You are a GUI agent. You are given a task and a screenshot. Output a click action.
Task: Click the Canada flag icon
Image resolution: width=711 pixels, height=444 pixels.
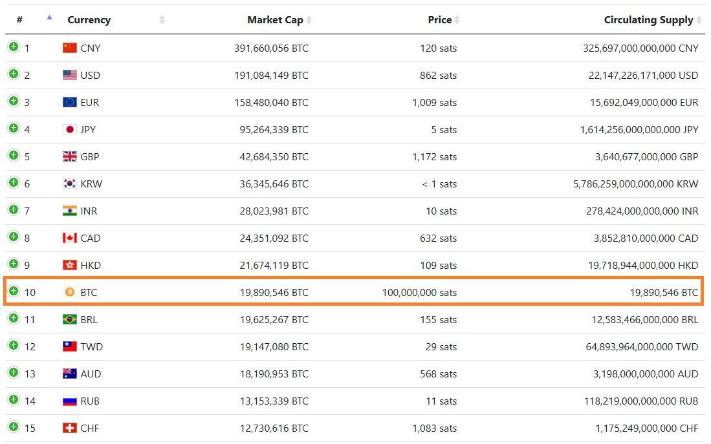point(69,238)
